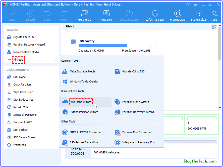This screenshot has height=167, width=223.
Task: Launch Free Backup from the toolbar
Action: pos(177,16)
